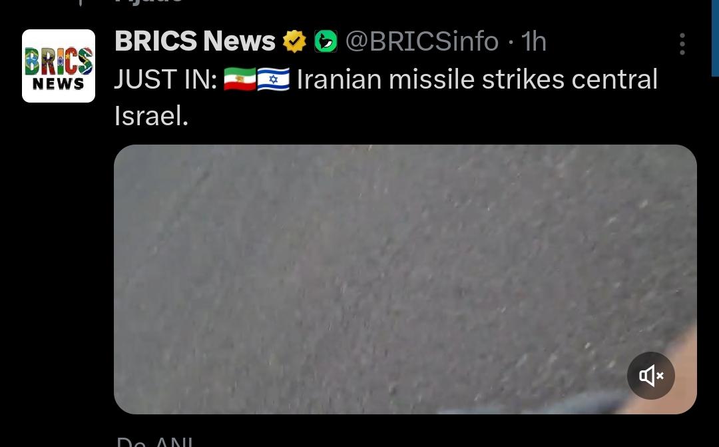
Task: Open the @BRICSinfo handle link
Action: [422, 41]
